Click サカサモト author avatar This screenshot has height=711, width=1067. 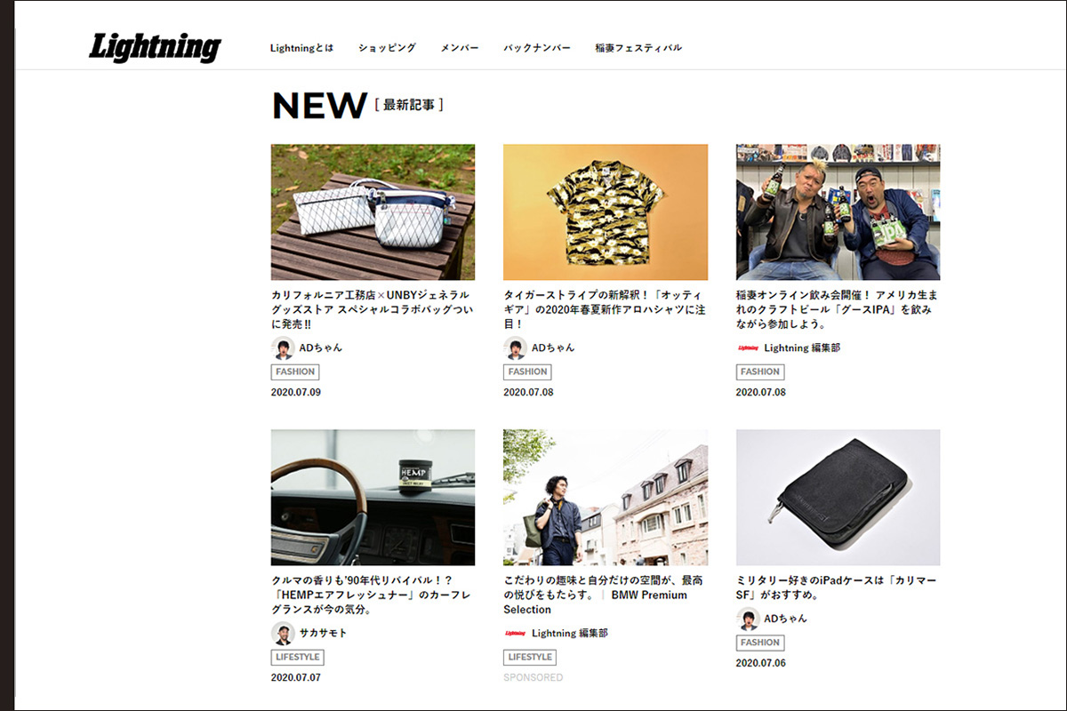283,633
